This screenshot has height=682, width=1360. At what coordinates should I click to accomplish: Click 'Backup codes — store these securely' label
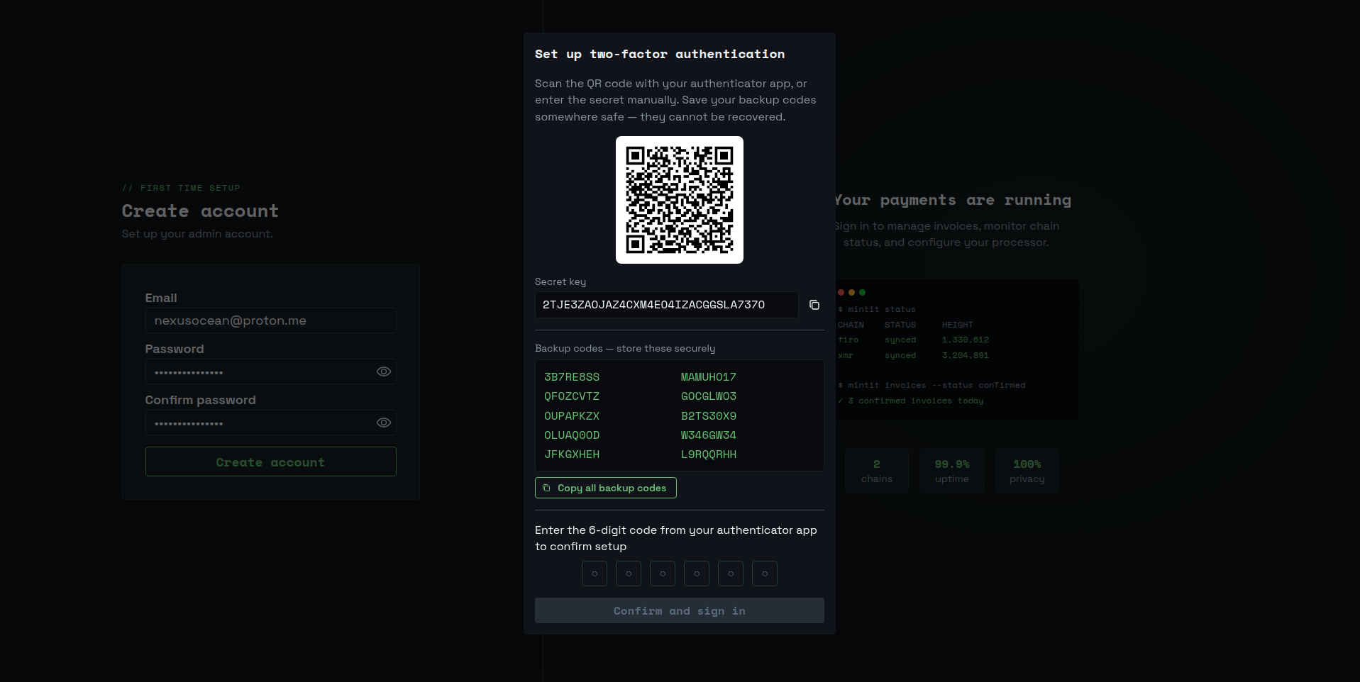pyautogui.click(x=625, y=348)
